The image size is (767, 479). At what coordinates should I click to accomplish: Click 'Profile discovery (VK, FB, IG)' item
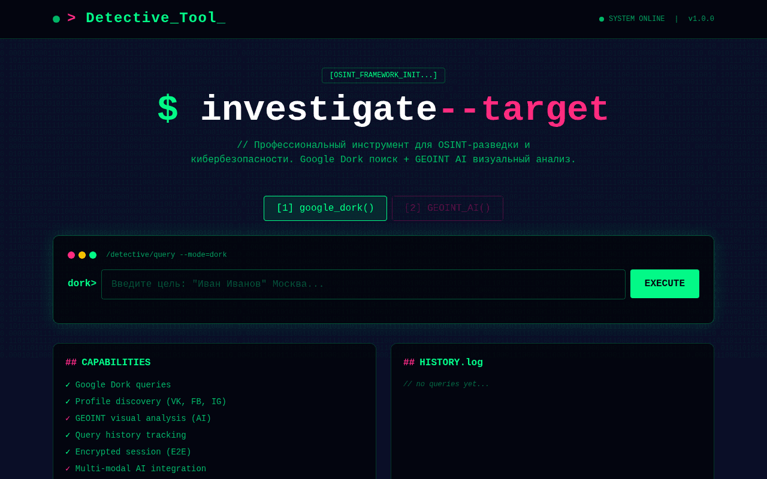pyautogui.click(x=146, y=402)
